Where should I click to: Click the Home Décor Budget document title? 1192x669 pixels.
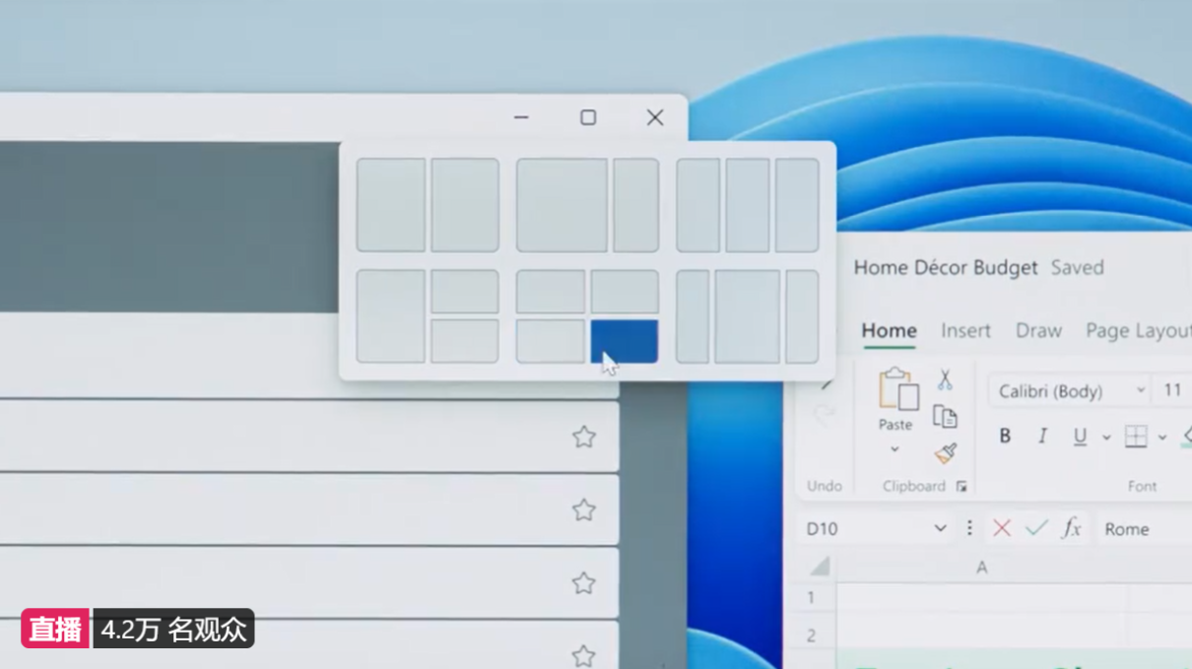click(x=946, y=268)
